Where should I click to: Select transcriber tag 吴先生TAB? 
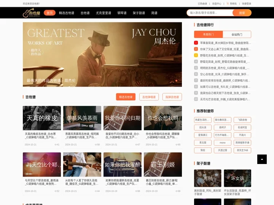242,150
